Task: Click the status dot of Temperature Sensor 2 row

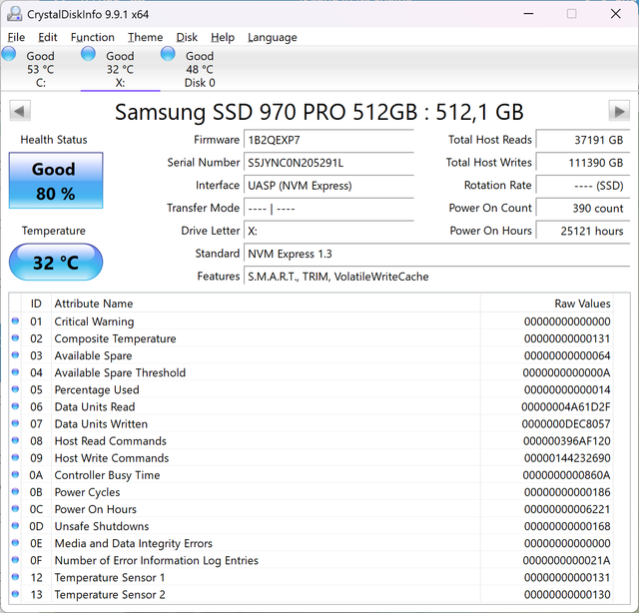Action: [x=15, y=594]
